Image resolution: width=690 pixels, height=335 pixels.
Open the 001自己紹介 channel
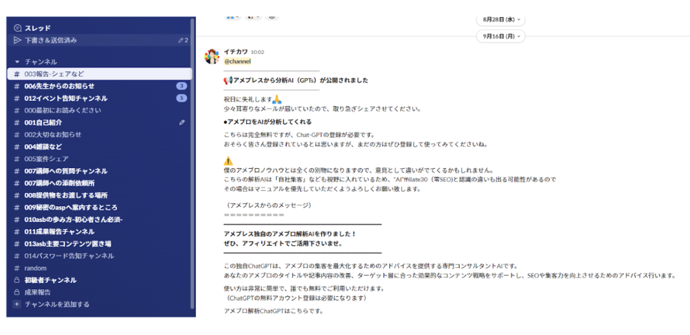(99, 122)
